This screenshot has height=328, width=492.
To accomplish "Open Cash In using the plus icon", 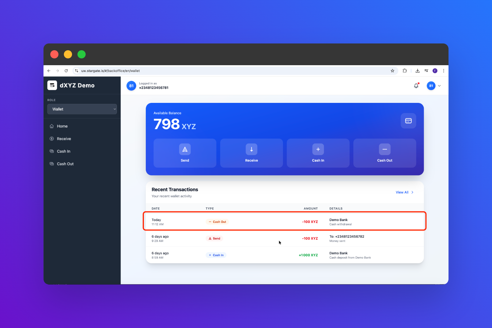I will (x=318, y=149).
